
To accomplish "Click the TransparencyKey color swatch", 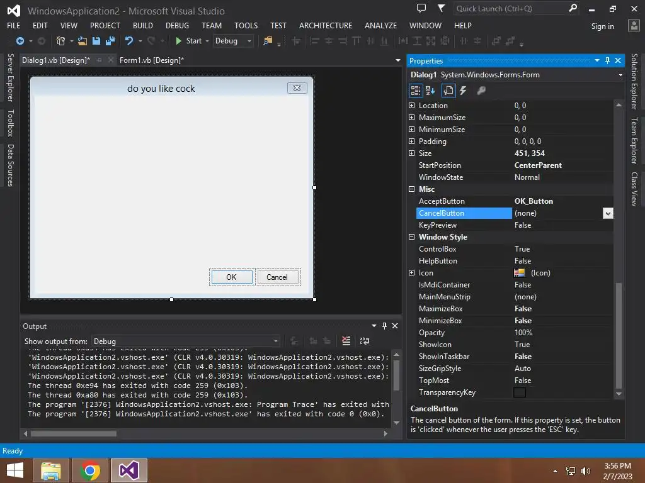I will click(520, 392).
